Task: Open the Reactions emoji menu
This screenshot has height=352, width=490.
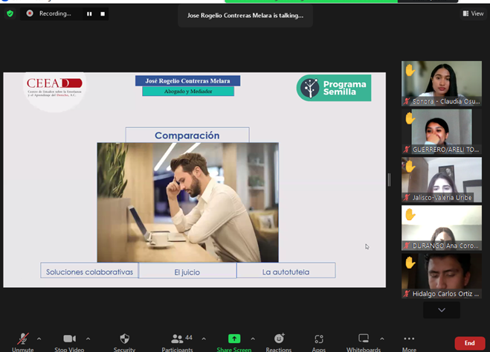Action: [x=279, y=342]
